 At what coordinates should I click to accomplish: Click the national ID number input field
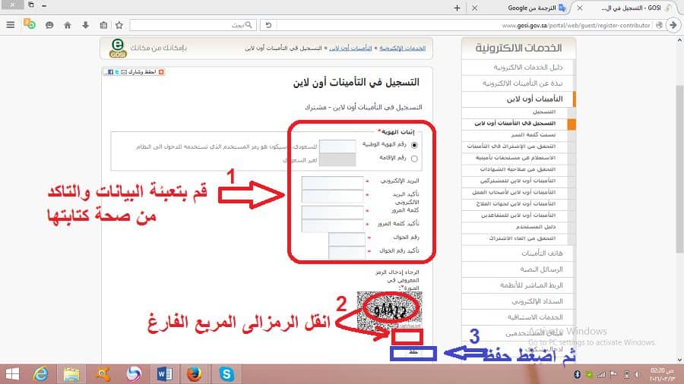(337, 146)
